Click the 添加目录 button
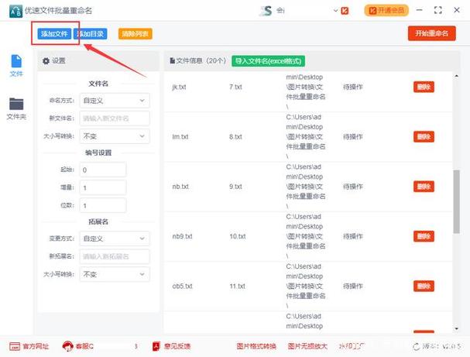Screen dimensions: 470x357 click(91, 34)
